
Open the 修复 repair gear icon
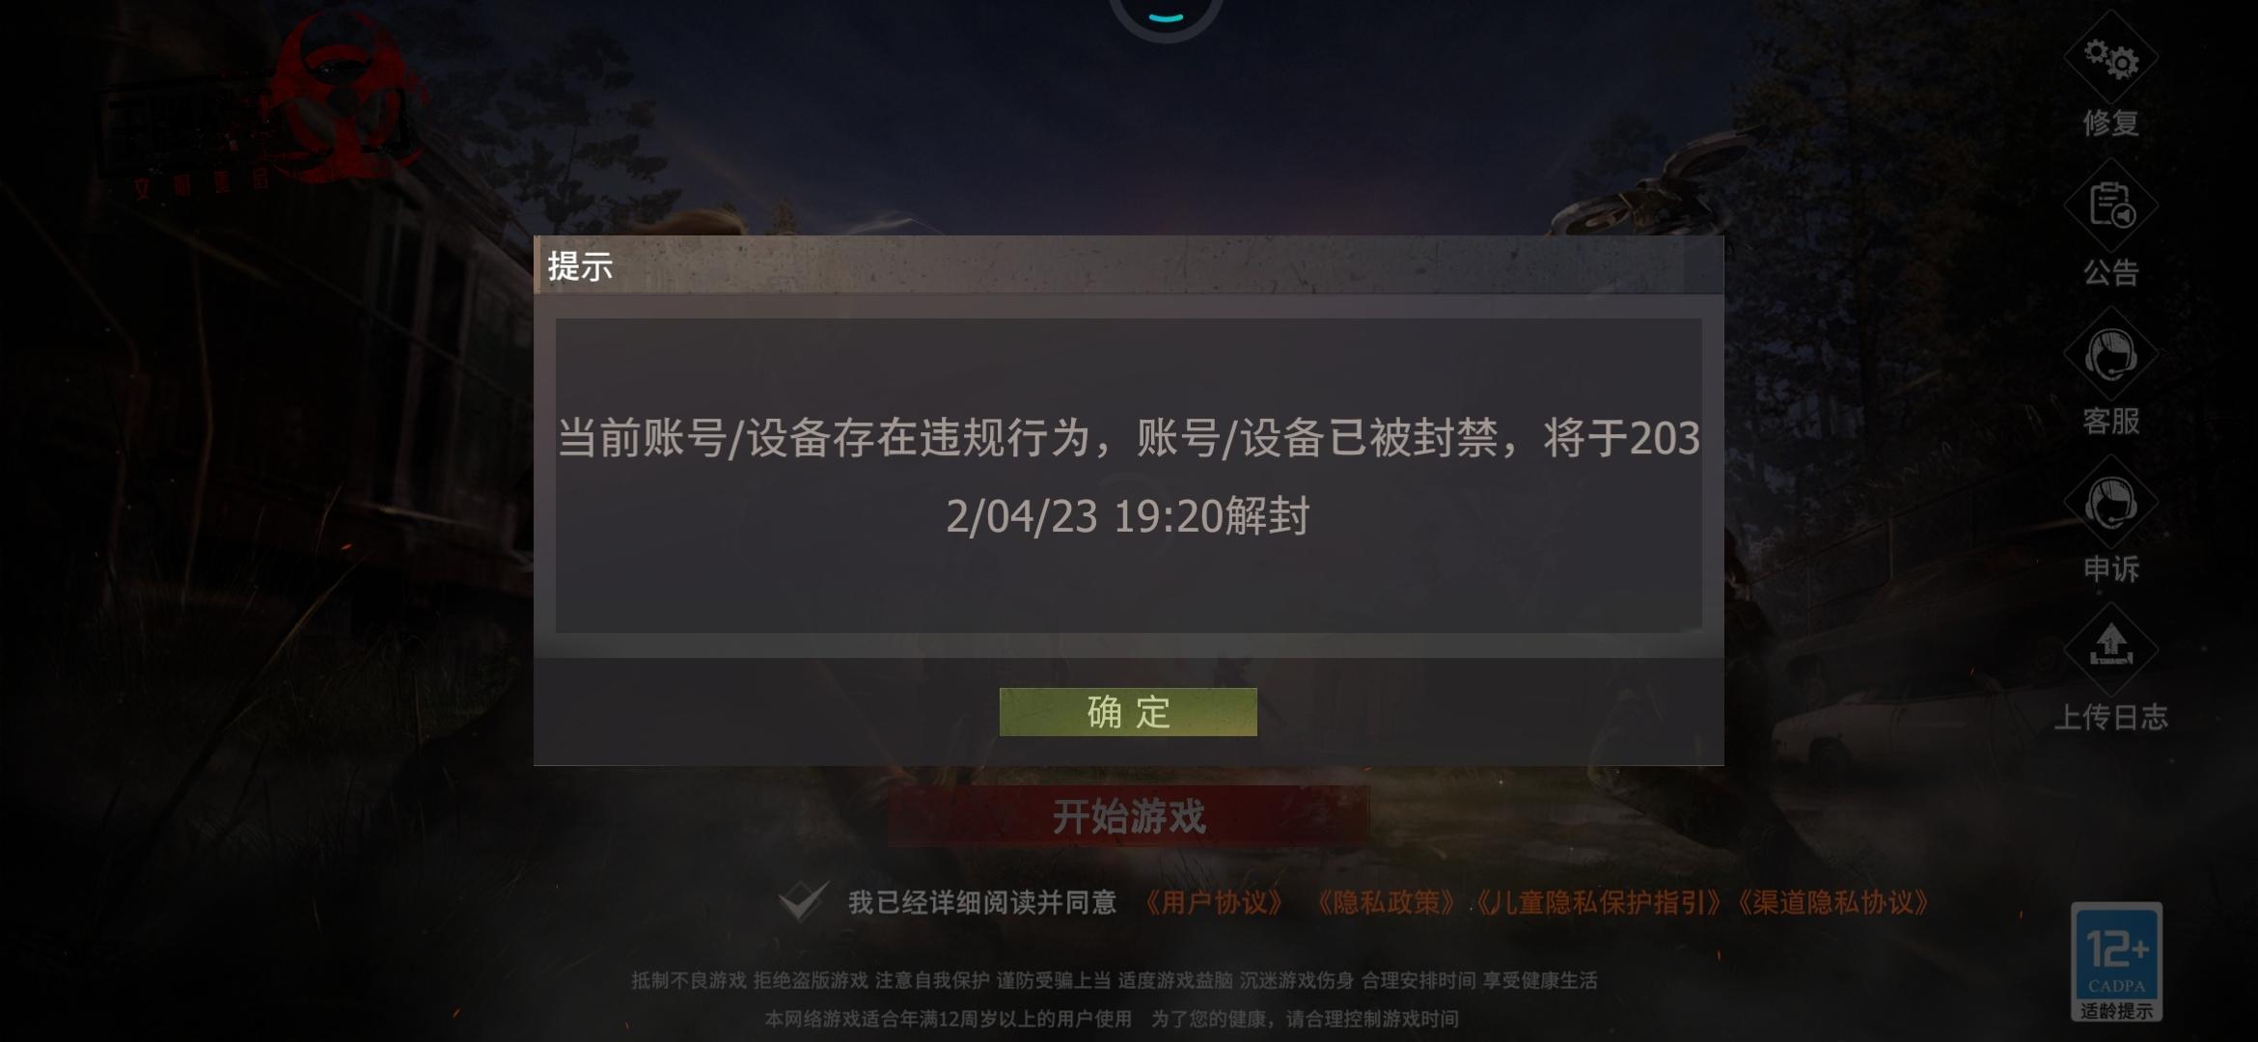[2110, 58]
